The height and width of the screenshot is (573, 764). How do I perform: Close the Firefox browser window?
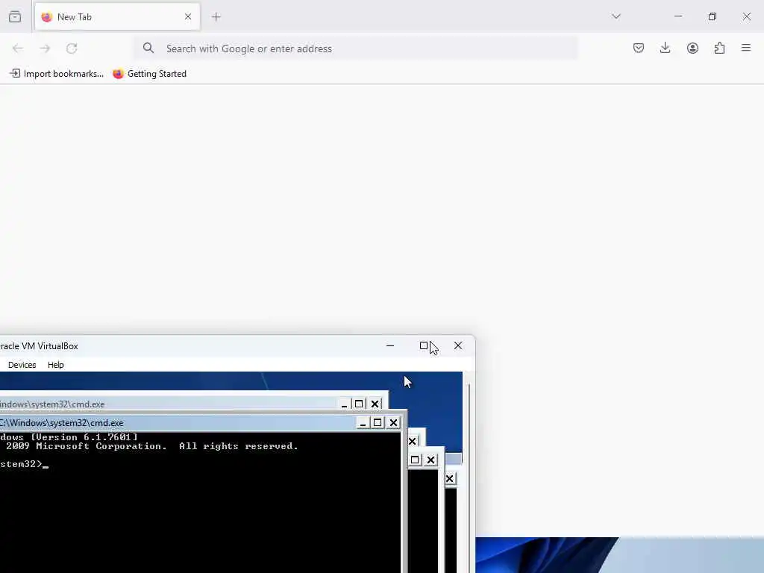(746, 16)
